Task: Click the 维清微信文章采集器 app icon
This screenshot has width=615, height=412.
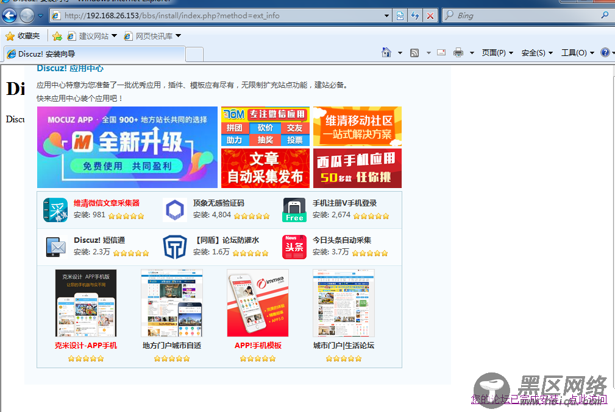Action: [x=55, y=210]
